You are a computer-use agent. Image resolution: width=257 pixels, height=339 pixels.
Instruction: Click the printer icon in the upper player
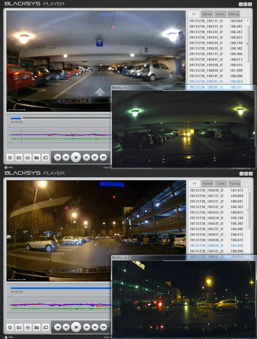click(28, 158)
